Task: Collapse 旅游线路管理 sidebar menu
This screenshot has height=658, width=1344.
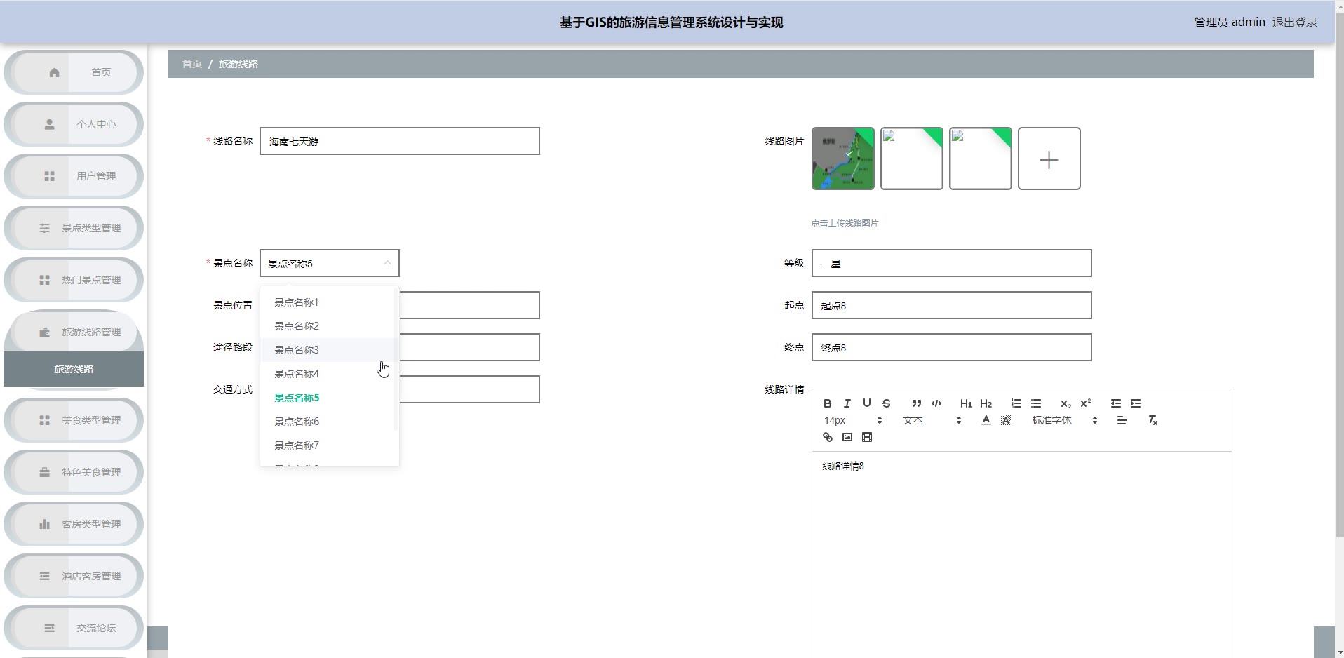Action: 74,332
